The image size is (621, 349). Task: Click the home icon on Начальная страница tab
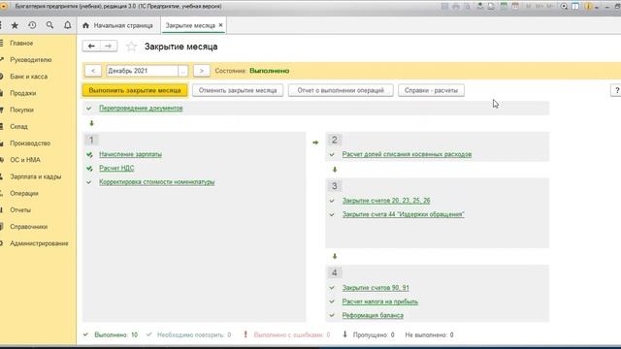(85, 25)
